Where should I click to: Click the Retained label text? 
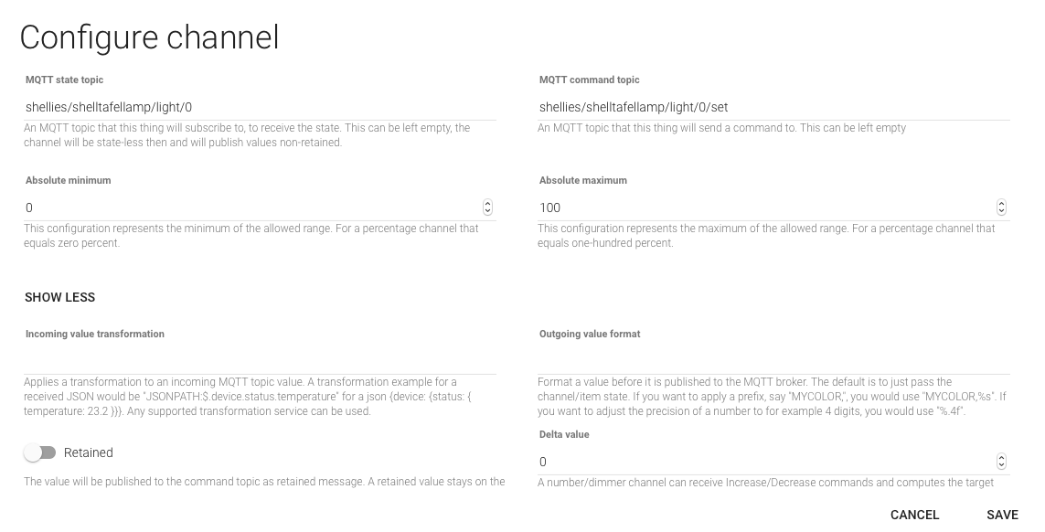click(x=89, y=452)
